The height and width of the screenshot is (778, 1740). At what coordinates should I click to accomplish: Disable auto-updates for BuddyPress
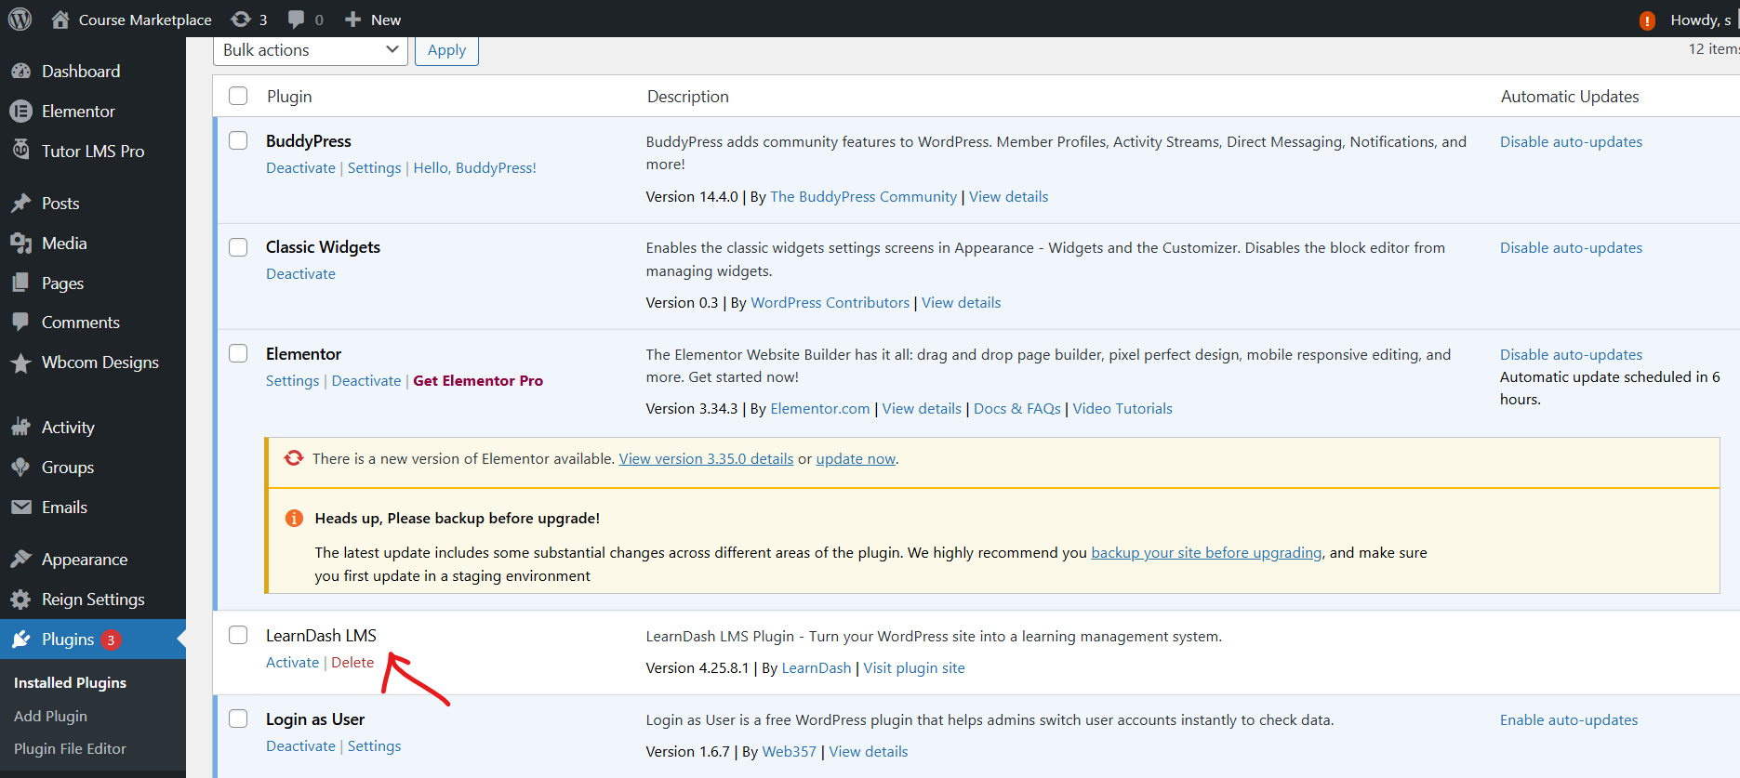(x=1571, y=142)
